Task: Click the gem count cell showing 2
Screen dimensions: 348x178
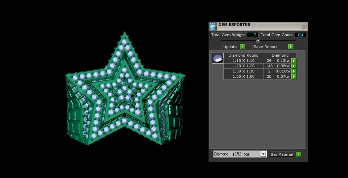Action: (269, 71)
